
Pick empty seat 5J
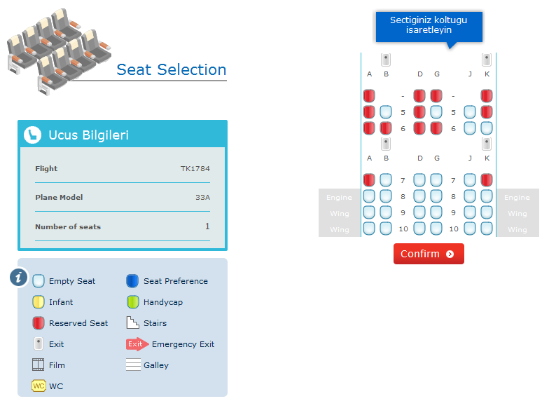pos(470,112)
